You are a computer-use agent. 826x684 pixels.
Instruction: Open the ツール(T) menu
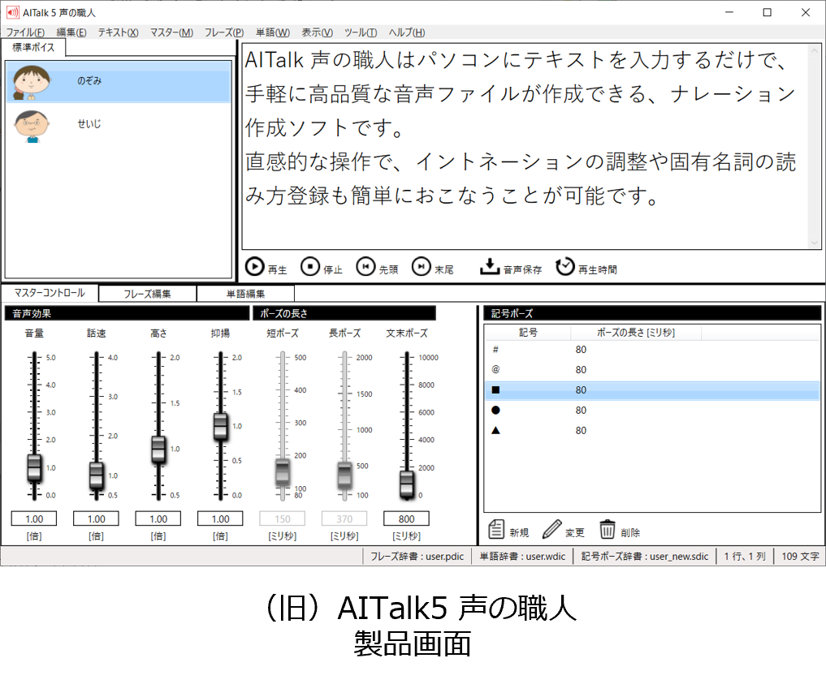(x=361, y=32)
